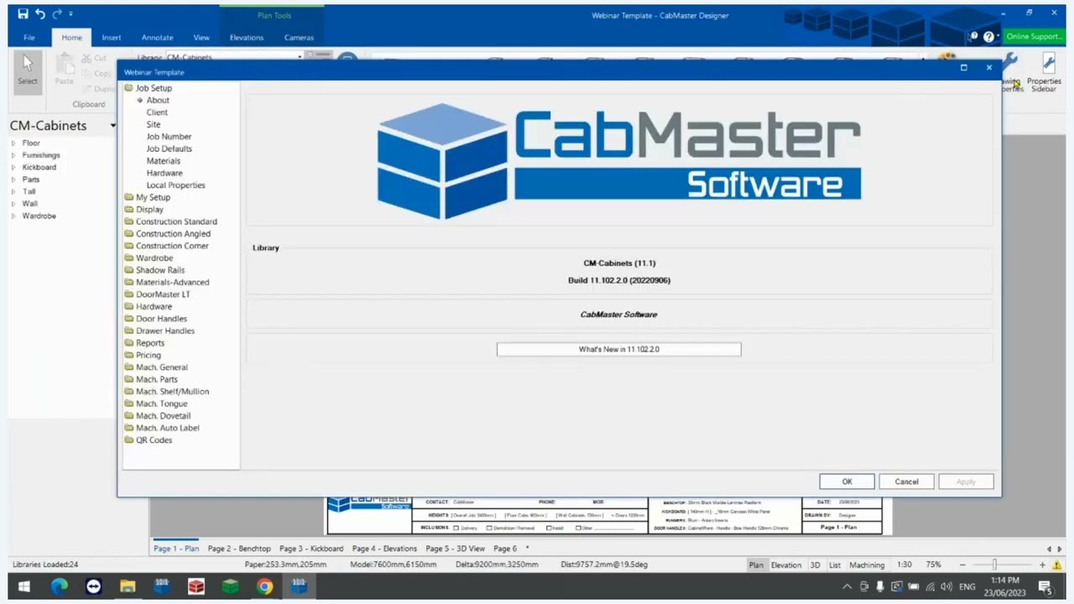The width and height of the screenshot is (1074, 604).
Task: Open quick access toolbar customize arrow
Action: tap(70, 14)
